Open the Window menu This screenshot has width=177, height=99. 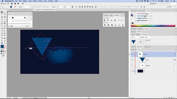click(x=51, y=1)
